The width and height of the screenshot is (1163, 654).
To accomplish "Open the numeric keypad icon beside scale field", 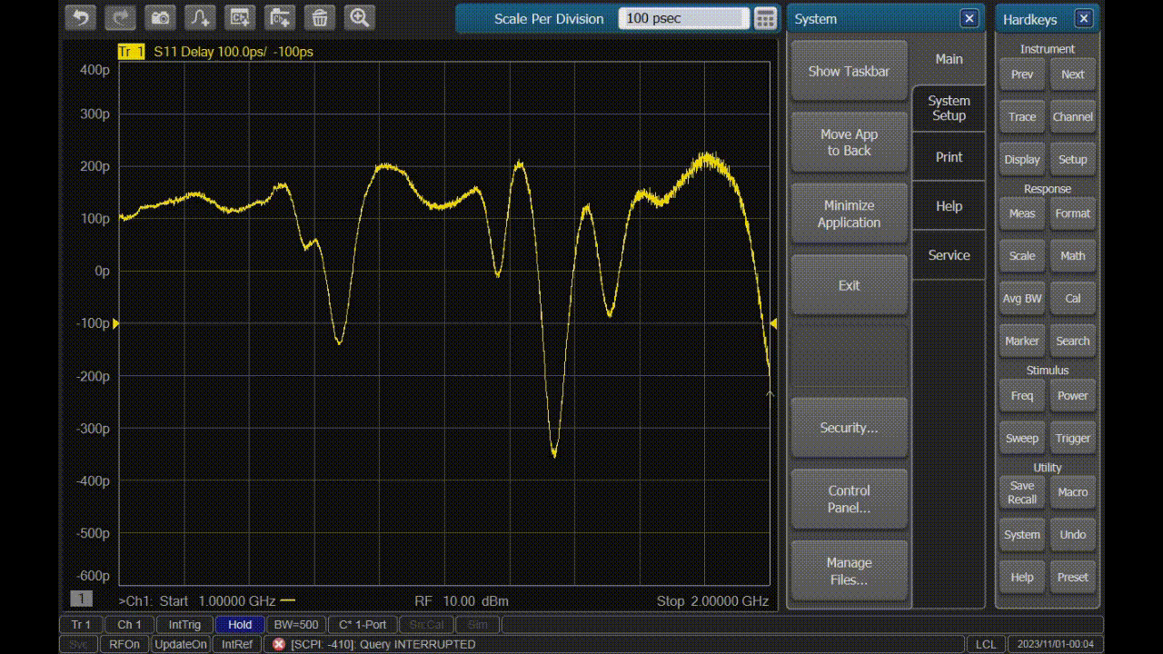I will pyautogui.click(x=765, y=18).
